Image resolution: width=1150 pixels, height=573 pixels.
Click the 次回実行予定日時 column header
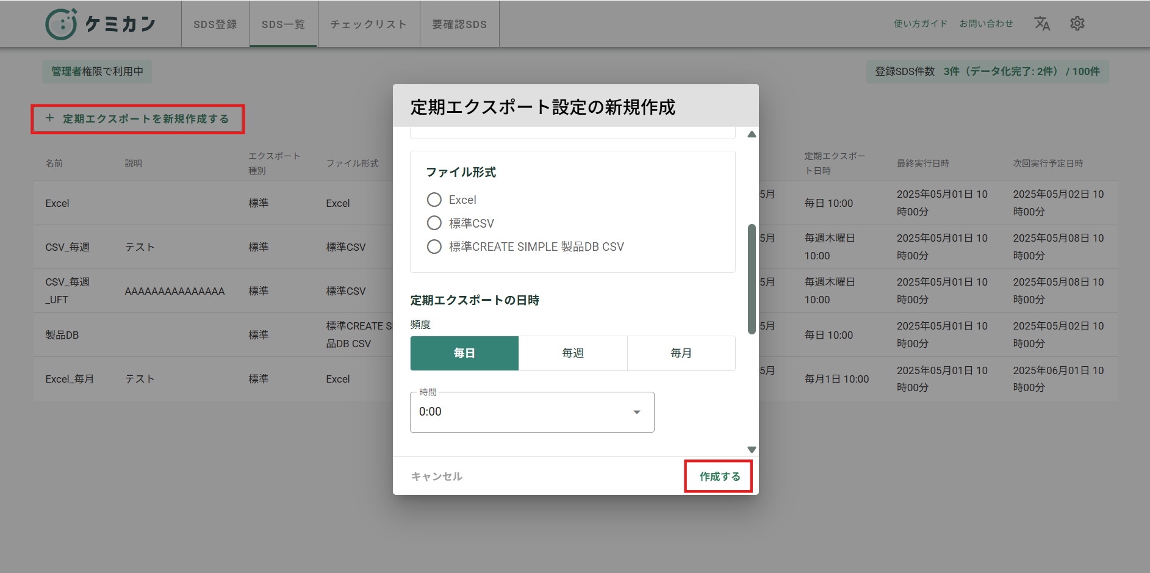point(1048,164)
